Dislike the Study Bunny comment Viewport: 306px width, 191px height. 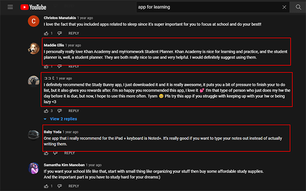point(60,110)
